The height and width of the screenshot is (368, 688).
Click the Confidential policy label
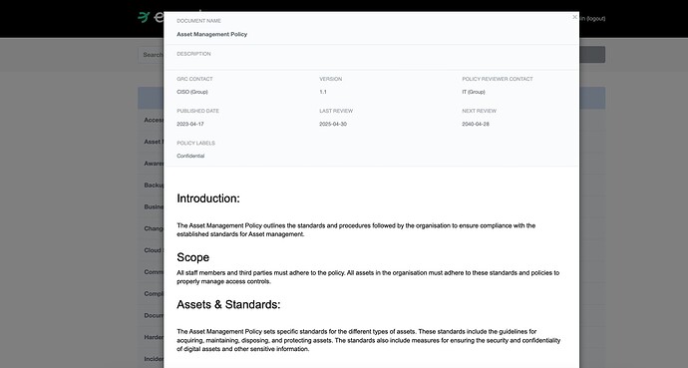tap(190, 156)
